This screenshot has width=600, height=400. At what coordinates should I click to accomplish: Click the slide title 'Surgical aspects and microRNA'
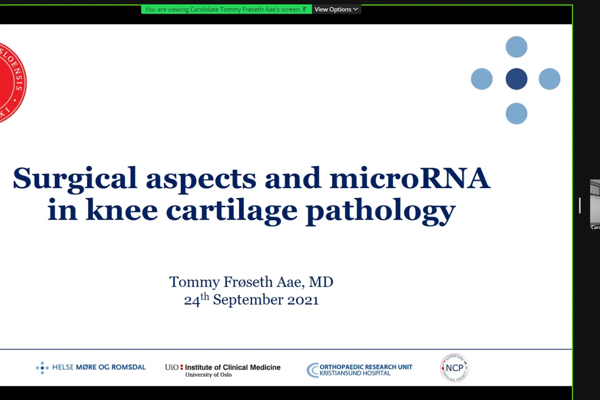coord(251,178)
